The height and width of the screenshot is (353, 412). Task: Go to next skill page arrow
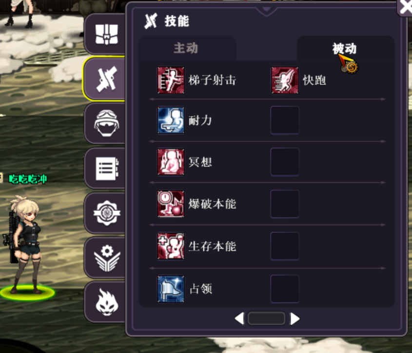pyautogui.click(x=295, y=318)
